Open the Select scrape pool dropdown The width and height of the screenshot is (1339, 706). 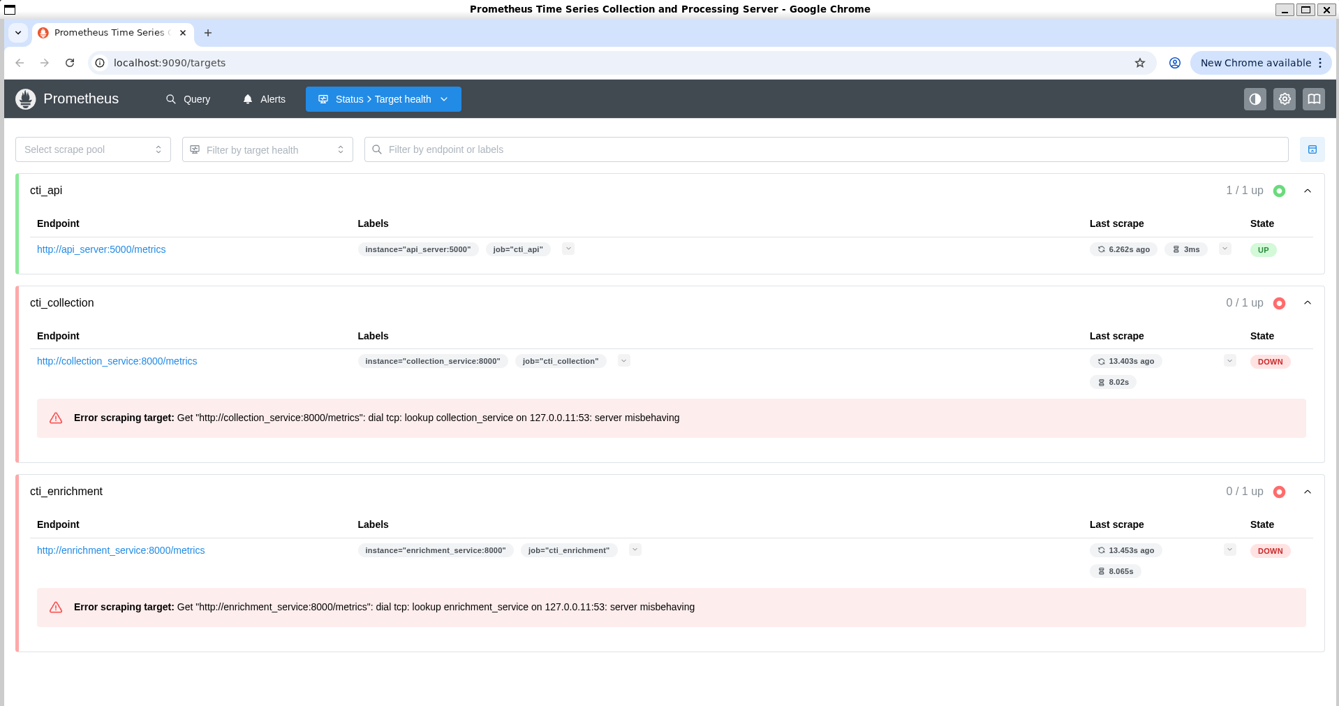click(93, 149)
